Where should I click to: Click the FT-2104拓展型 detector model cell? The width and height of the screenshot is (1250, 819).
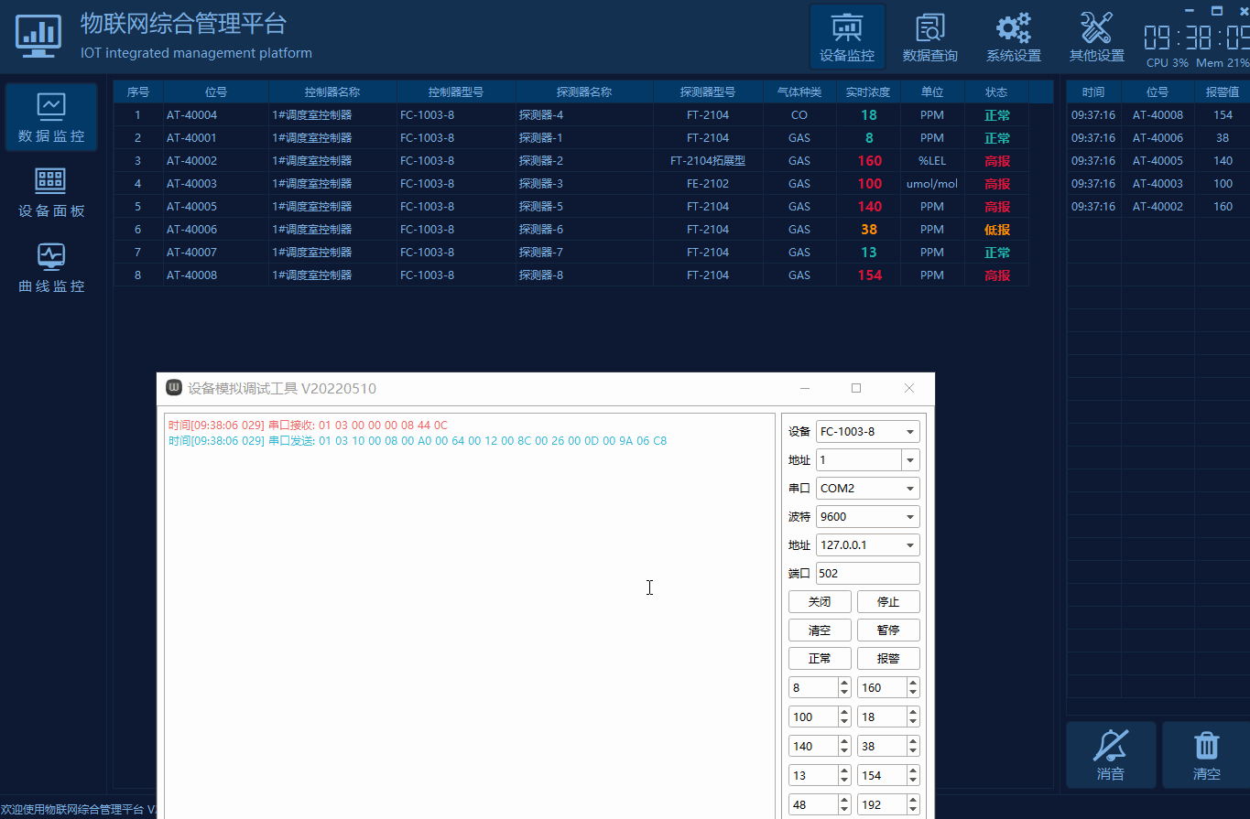(708, 161)
